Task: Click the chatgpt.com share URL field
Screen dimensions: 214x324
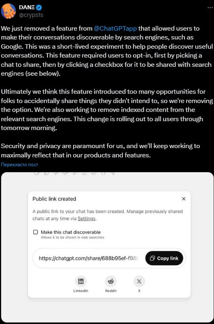Action: click(89, 258)
